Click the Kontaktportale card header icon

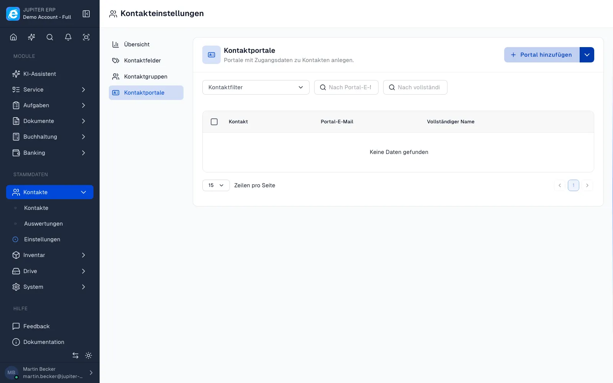pos(211,55)
